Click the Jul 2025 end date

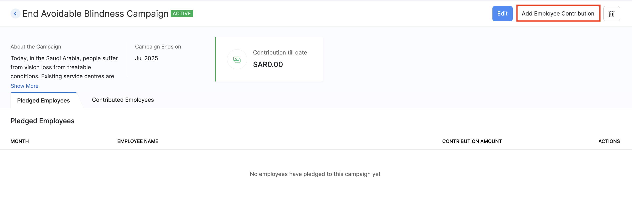click(x=146, y=58)
